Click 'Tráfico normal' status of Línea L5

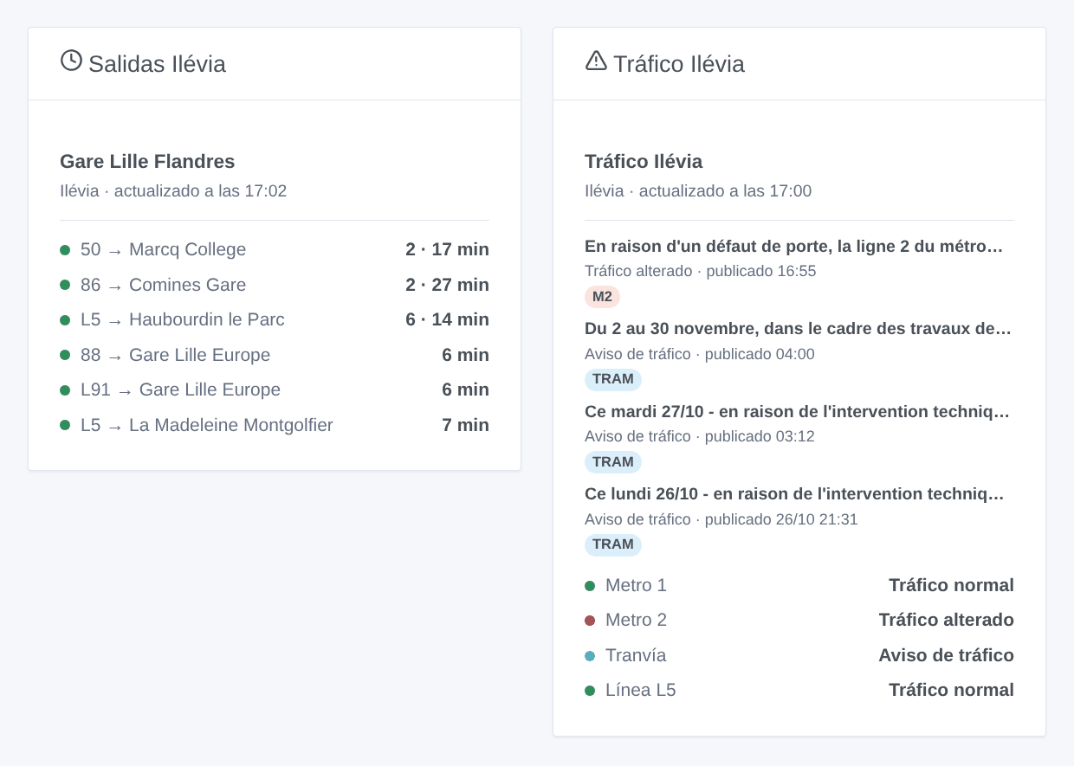pos(951,691)
